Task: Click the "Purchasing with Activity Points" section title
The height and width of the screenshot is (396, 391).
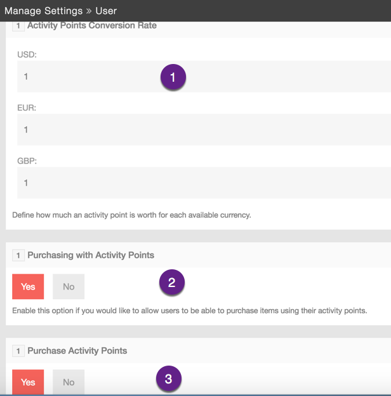Action: (x=91, y=255)
